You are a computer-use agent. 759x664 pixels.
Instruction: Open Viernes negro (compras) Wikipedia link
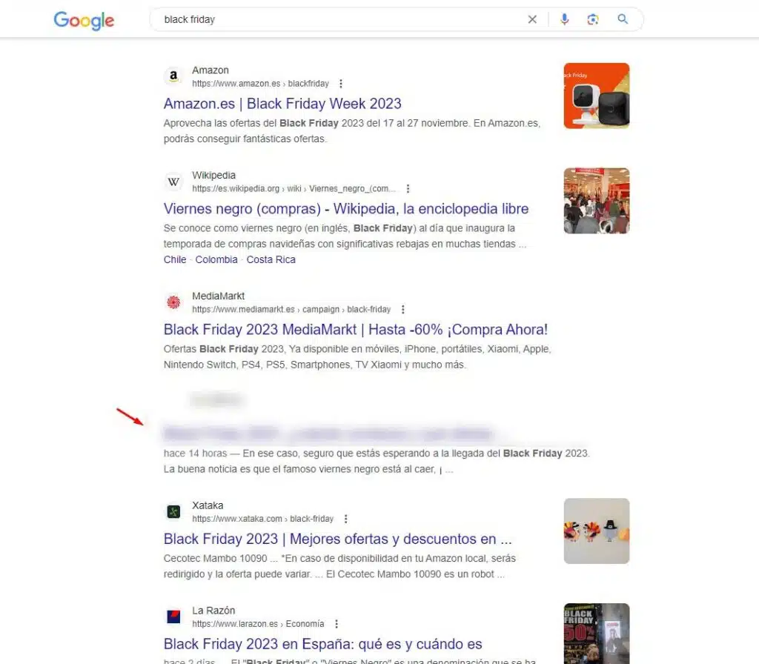[345, 208]
